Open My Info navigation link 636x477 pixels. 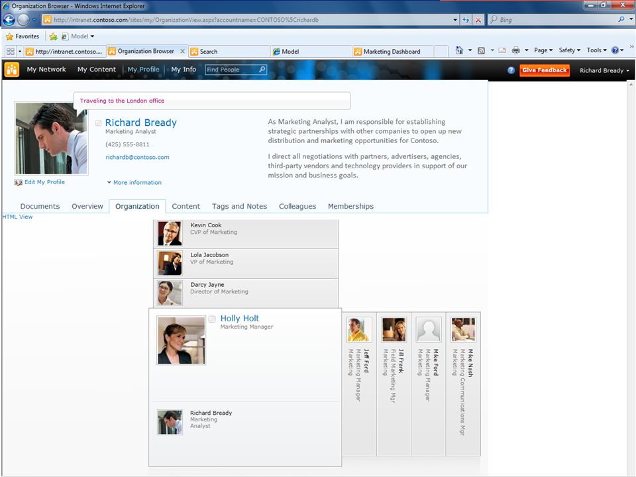[184, 70]
